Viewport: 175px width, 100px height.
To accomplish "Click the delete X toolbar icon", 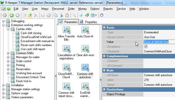I will coord(36,15).
